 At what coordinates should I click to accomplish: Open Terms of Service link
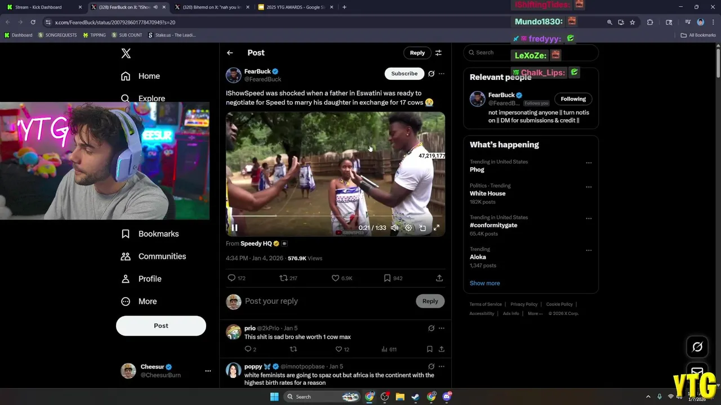(x=486, y=304)
